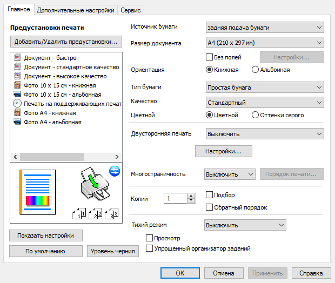Click the presets list scroll-right arrow

117,157
